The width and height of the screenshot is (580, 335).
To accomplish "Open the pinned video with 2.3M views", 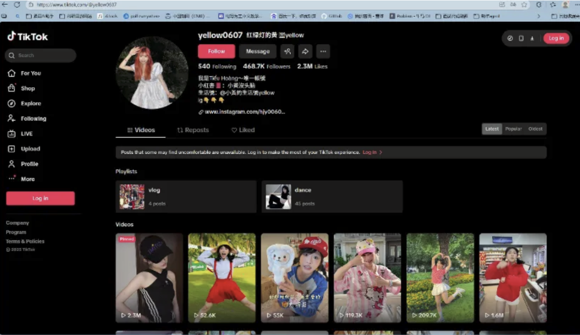I will pyautogui.click(x=149, y=278).
